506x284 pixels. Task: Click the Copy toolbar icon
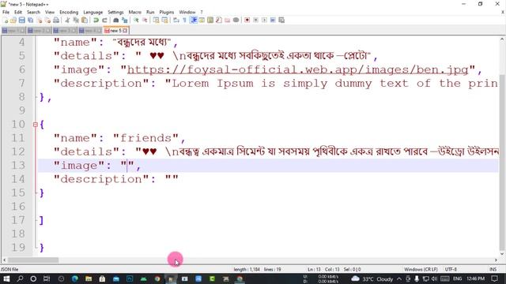pos(76,21)
